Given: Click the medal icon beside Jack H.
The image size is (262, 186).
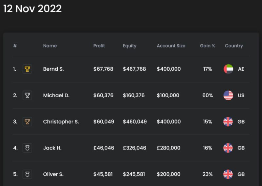Looking at the screenshot, I should point(27,148).
